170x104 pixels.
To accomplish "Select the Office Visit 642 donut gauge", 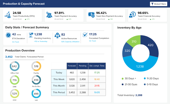I will (x=14, y=66).
